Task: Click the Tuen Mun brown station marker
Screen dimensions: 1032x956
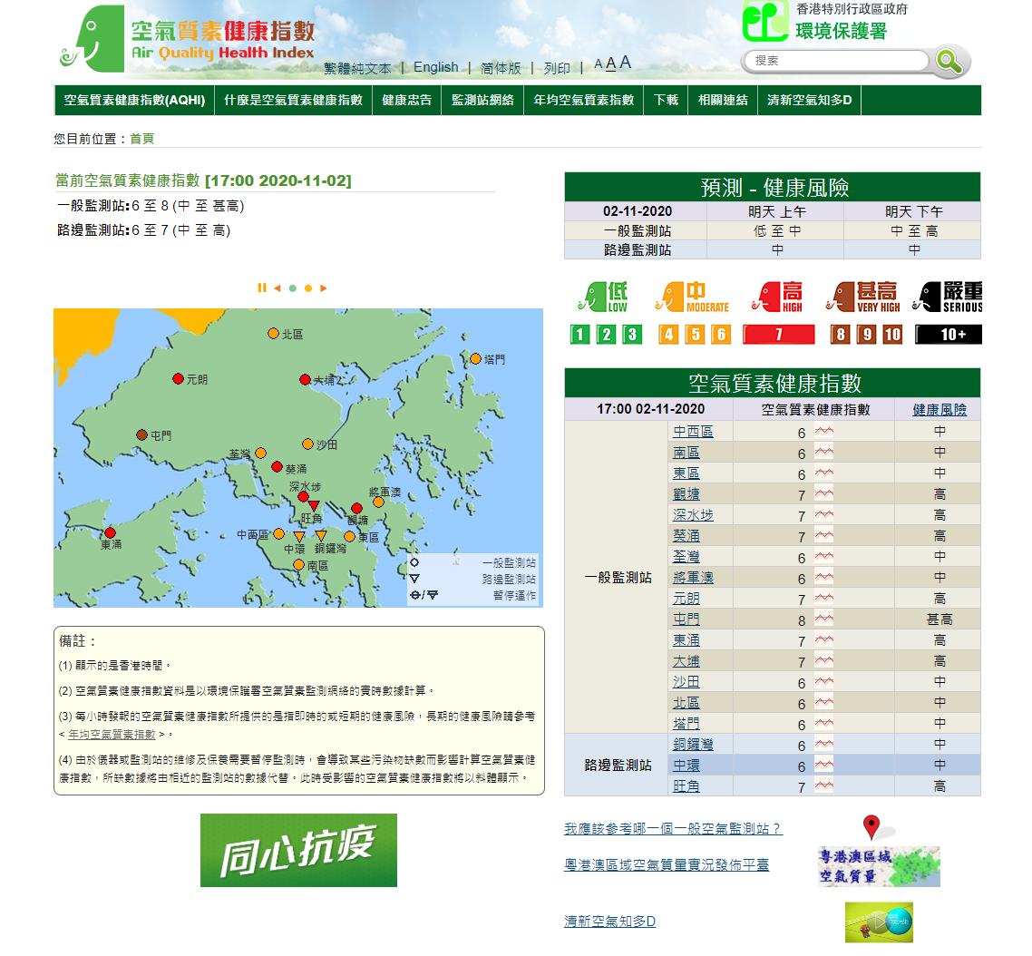Action: [x=141, y=435]
